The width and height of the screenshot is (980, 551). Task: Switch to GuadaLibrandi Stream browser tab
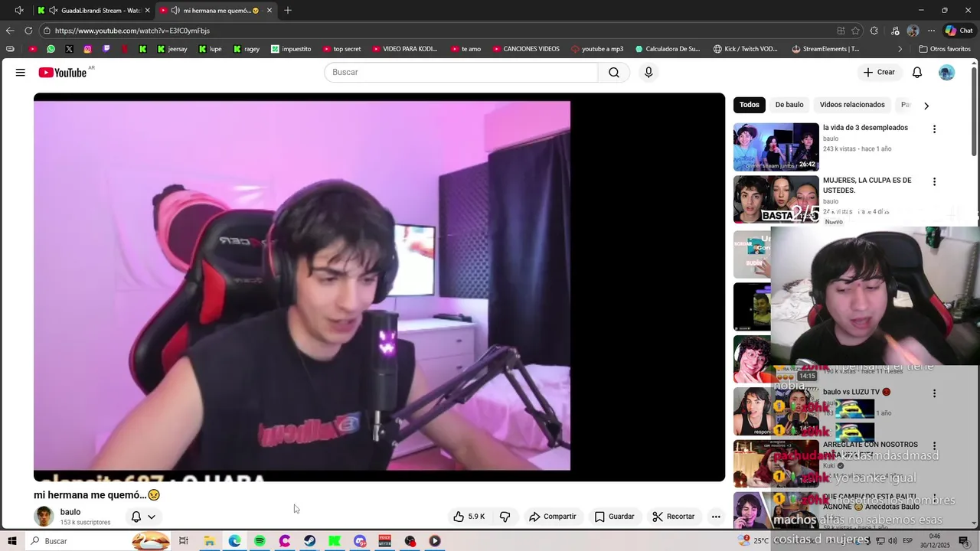(x=92, y=11)
